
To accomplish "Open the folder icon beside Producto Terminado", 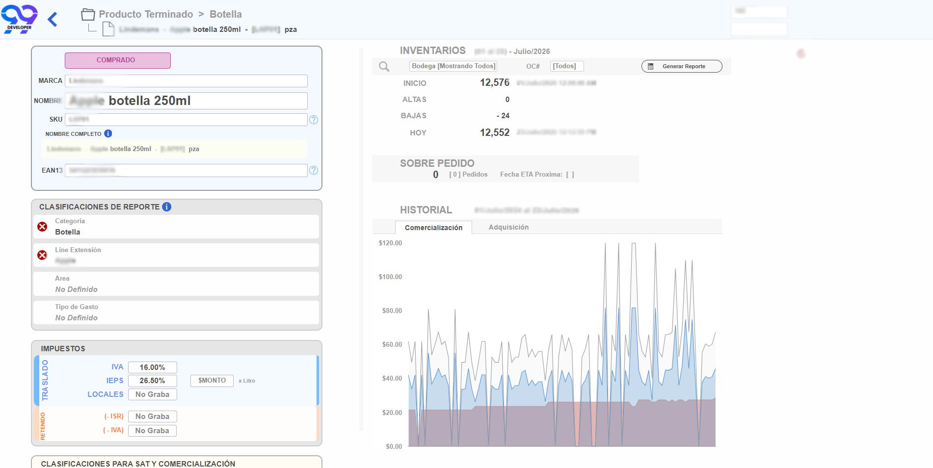I will (x=88, y=14).
